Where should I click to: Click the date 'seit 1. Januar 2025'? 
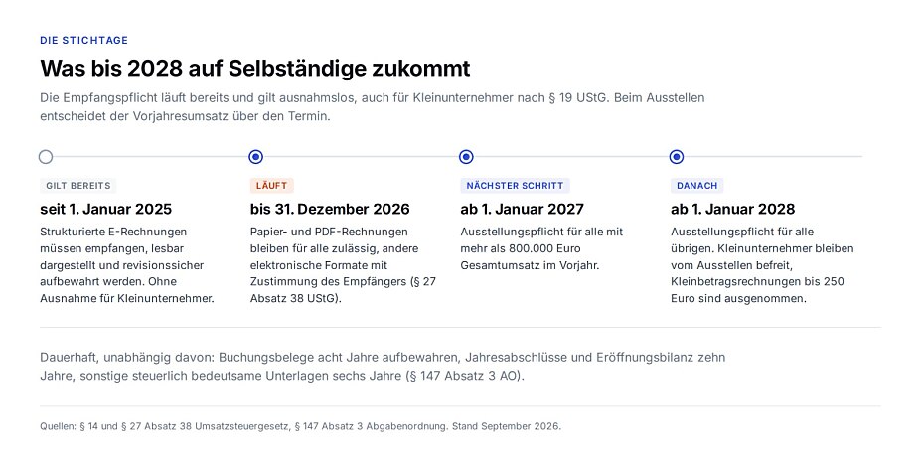coord(105,209)
